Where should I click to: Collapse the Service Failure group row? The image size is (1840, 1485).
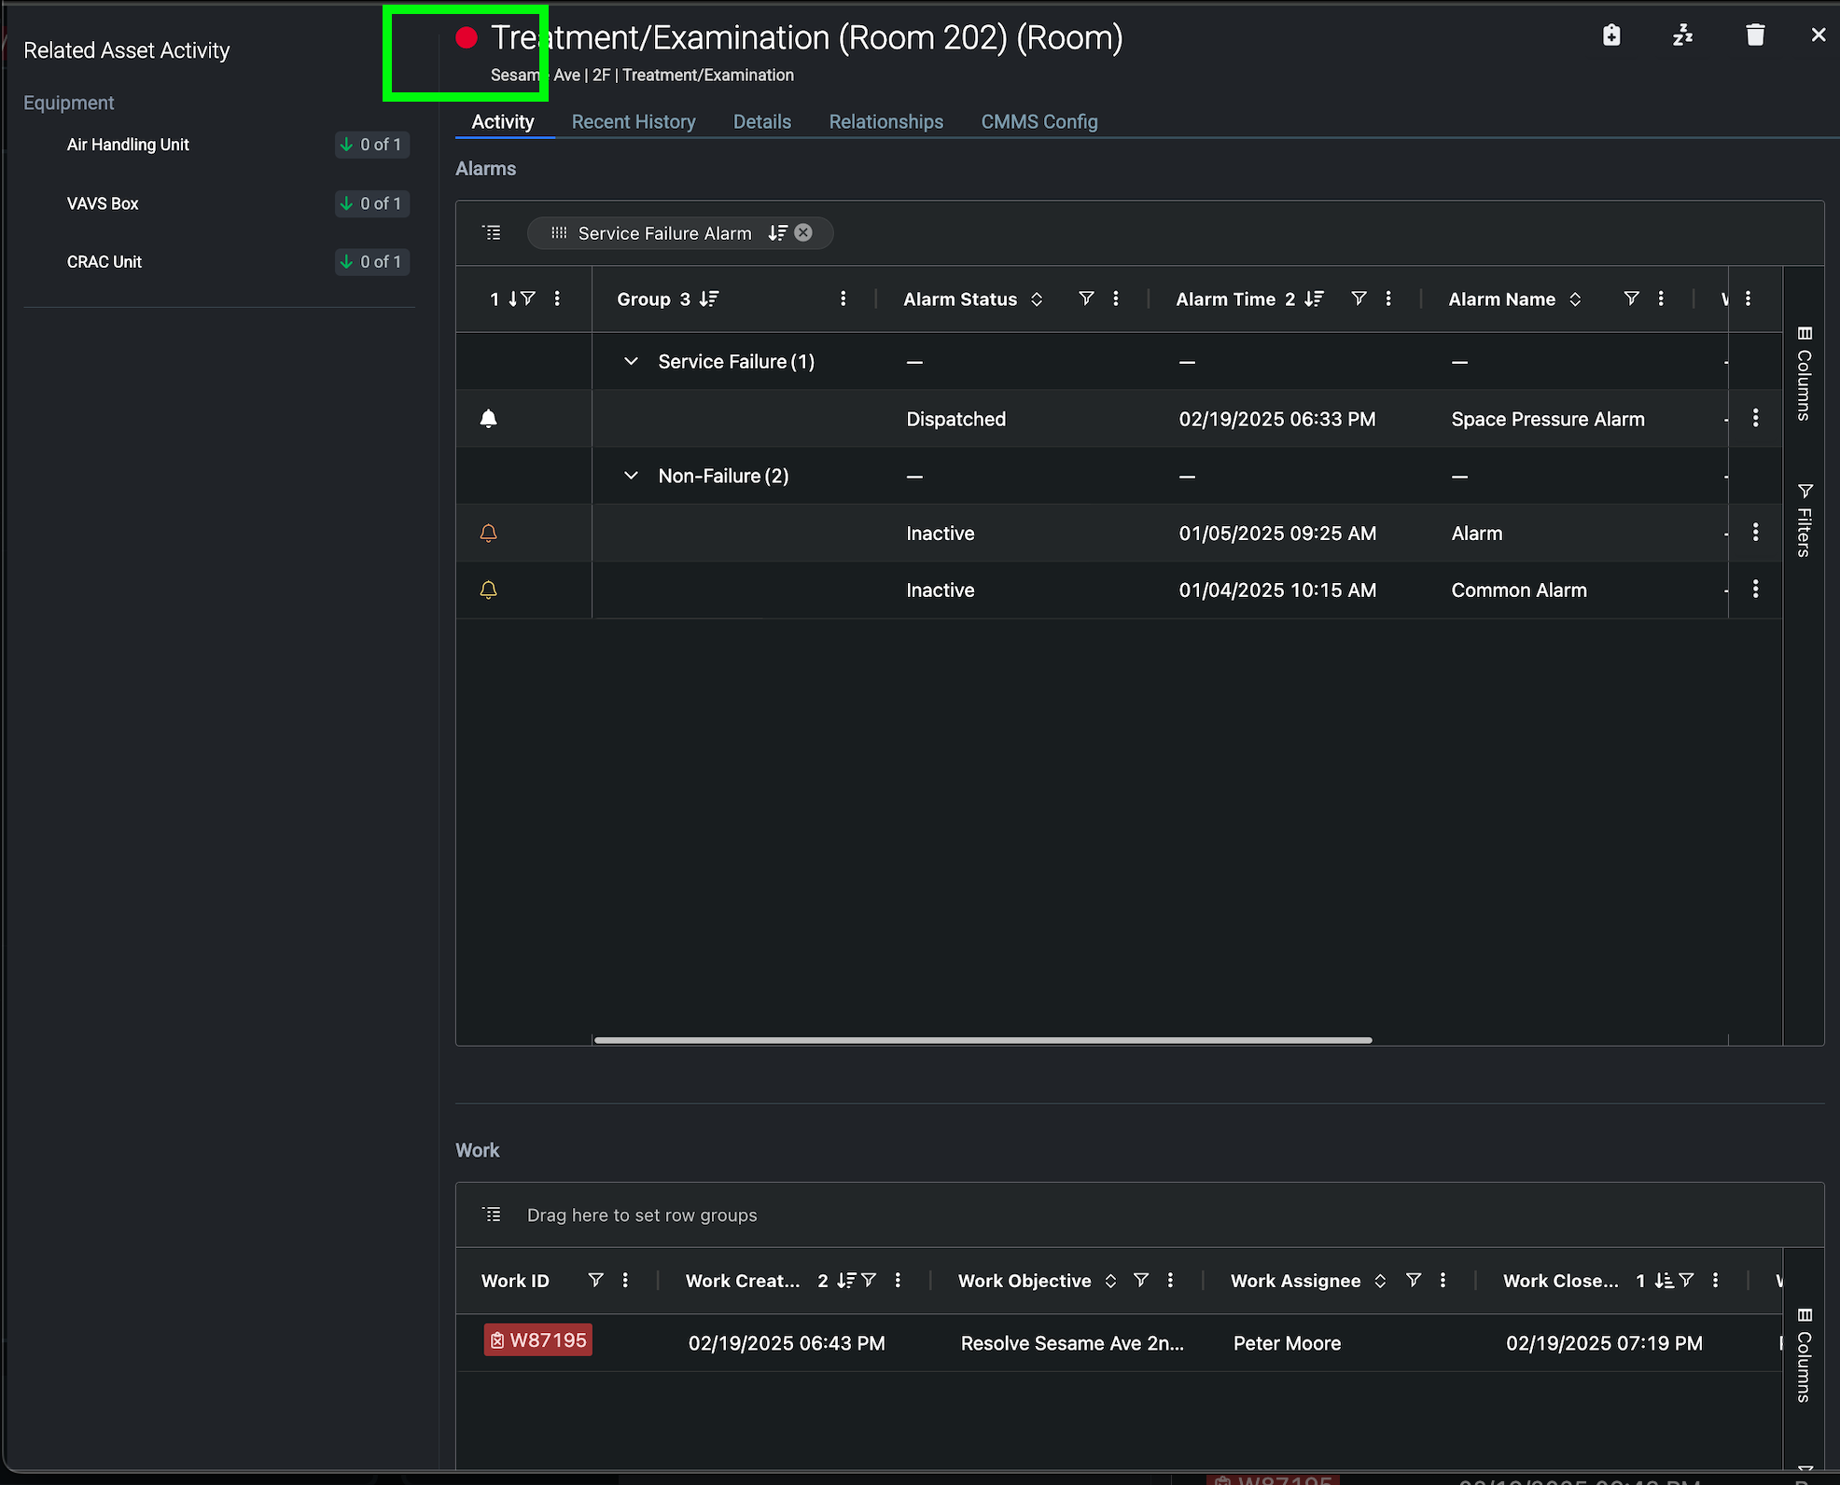tap(631, 361)
